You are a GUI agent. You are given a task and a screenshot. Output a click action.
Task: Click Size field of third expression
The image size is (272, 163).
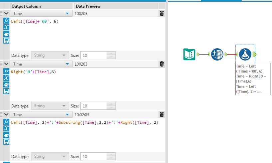pos(94,156)
